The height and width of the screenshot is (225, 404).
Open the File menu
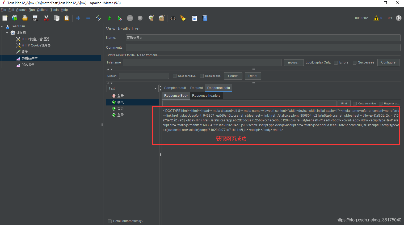pyautogui.click(x=3, y=10)
